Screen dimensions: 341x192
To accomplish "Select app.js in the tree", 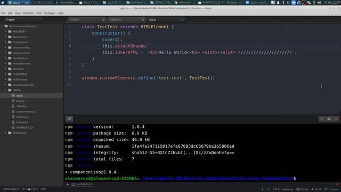I will [31, 95].
